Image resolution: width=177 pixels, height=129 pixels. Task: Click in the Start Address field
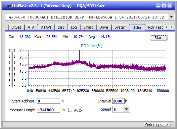click(x=49, y=101)
